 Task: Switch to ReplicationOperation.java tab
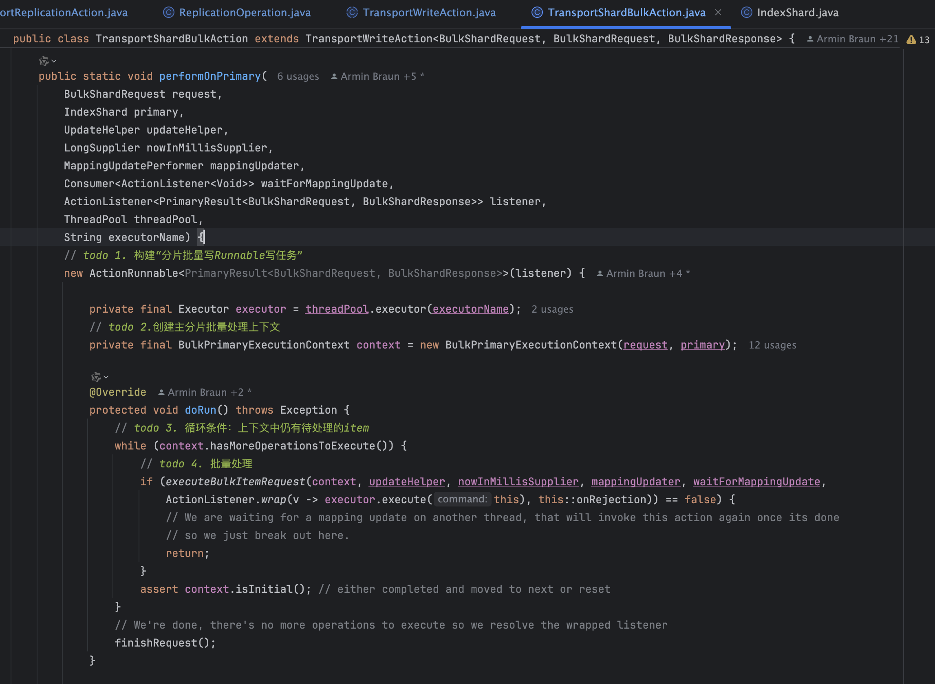click(x=237, y=13)
